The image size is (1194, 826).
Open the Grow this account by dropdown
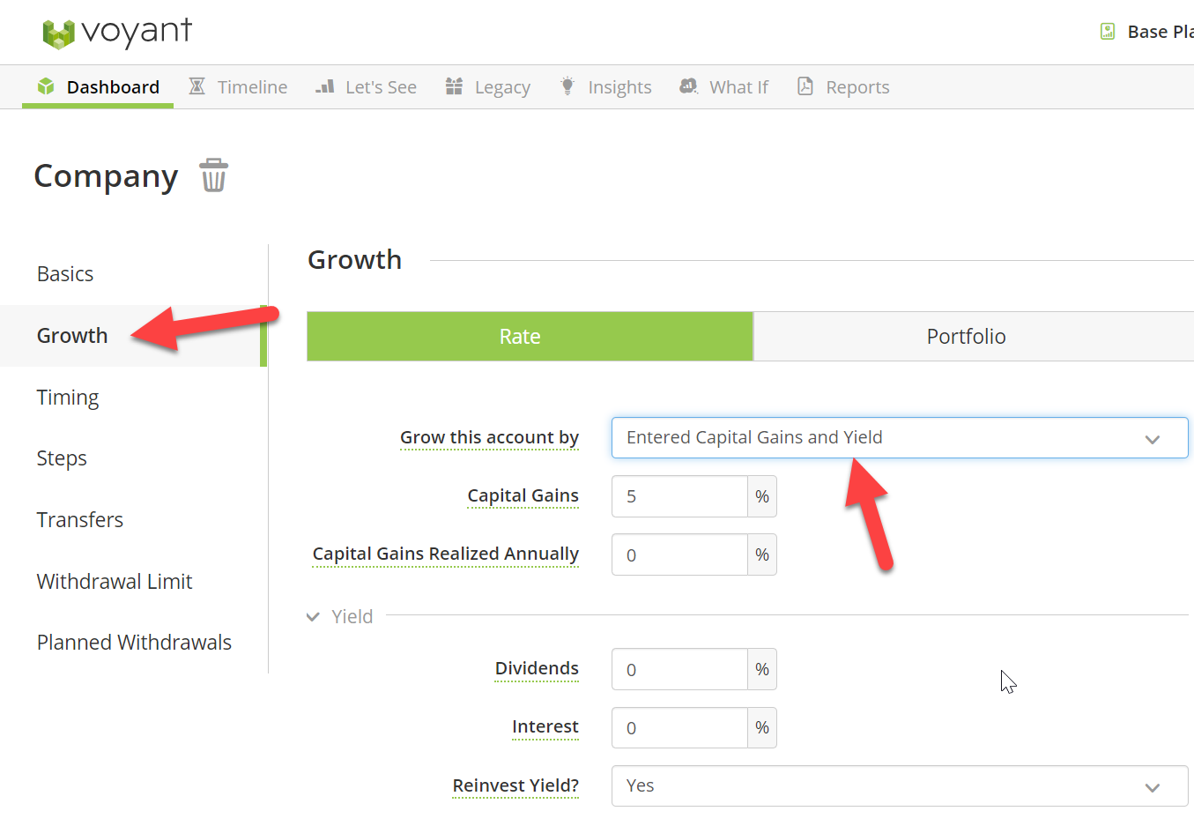pos(900,437)
